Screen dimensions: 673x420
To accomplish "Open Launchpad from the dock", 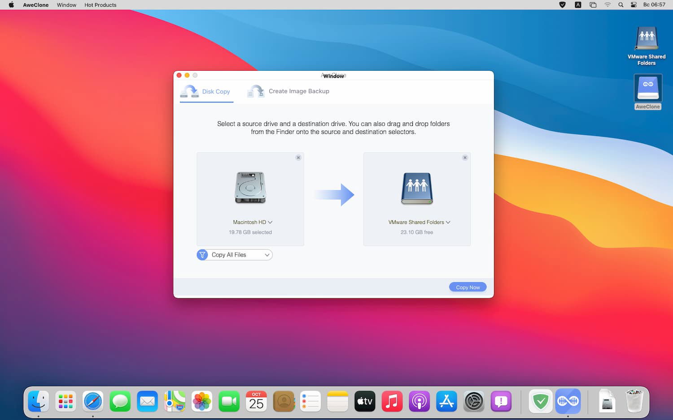I will pos(66,401).
